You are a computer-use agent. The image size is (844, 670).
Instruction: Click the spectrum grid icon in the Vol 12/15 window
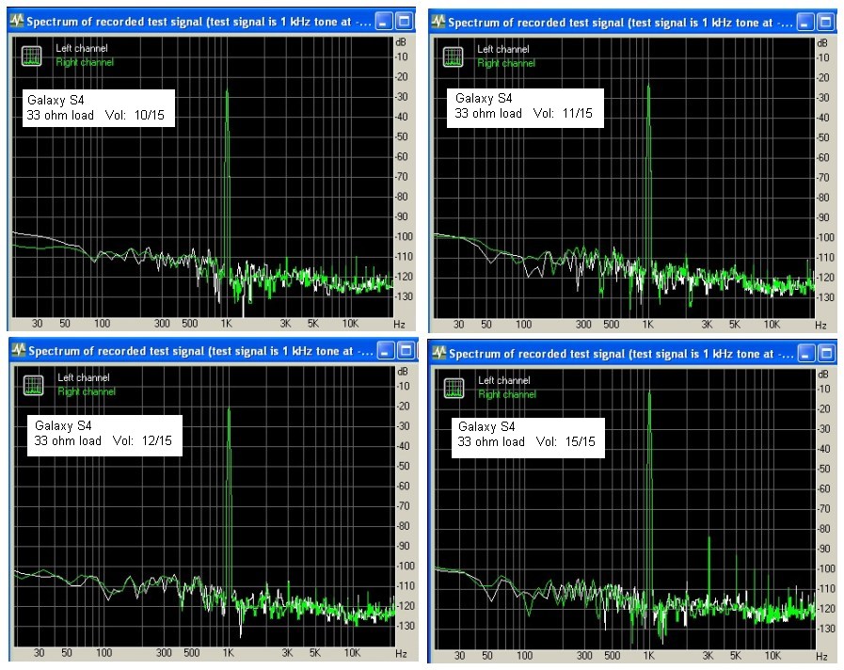tap(33, 385)
